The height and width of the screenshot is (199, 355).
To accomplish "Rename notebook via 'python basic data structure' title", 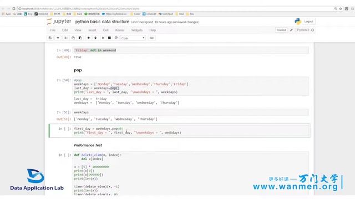I will 102,22.
